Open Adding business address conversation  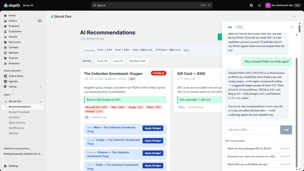pos(23,154)
